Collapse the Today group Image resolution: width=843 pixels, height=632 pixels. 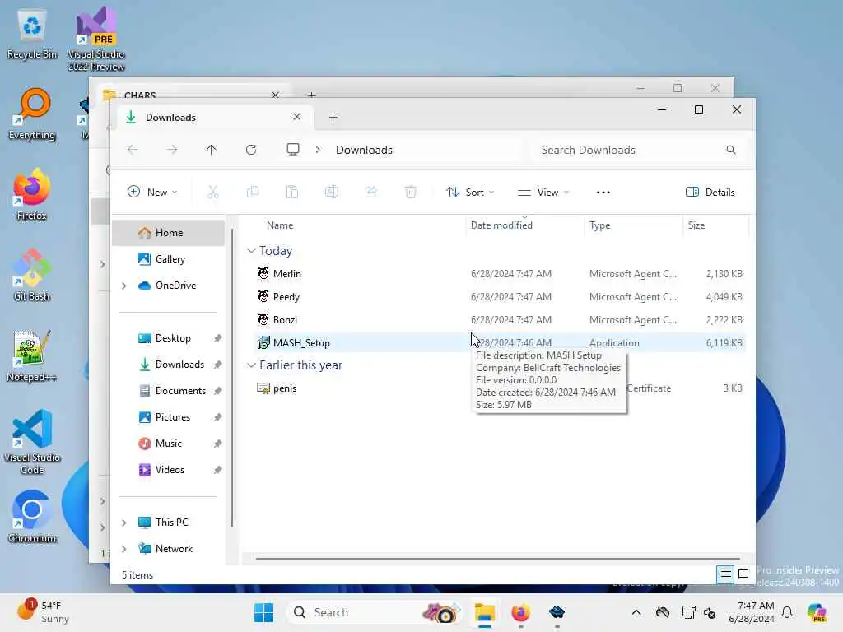pos(251,251)
